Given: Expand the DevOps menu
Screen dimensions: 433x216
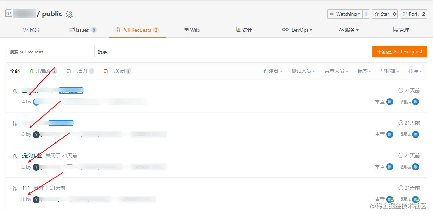Looking at the screenshot, I should 297,30.
